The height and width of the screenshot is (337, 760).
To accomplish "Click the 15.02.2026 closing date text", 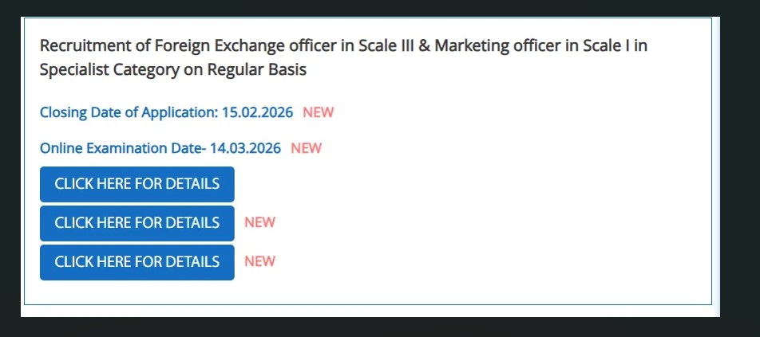I will pyautogui.click(x=257, y=112).
